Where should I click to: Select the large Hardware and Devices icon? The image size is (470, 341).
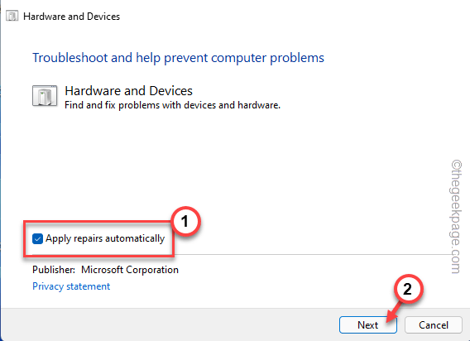pos(45,96)
